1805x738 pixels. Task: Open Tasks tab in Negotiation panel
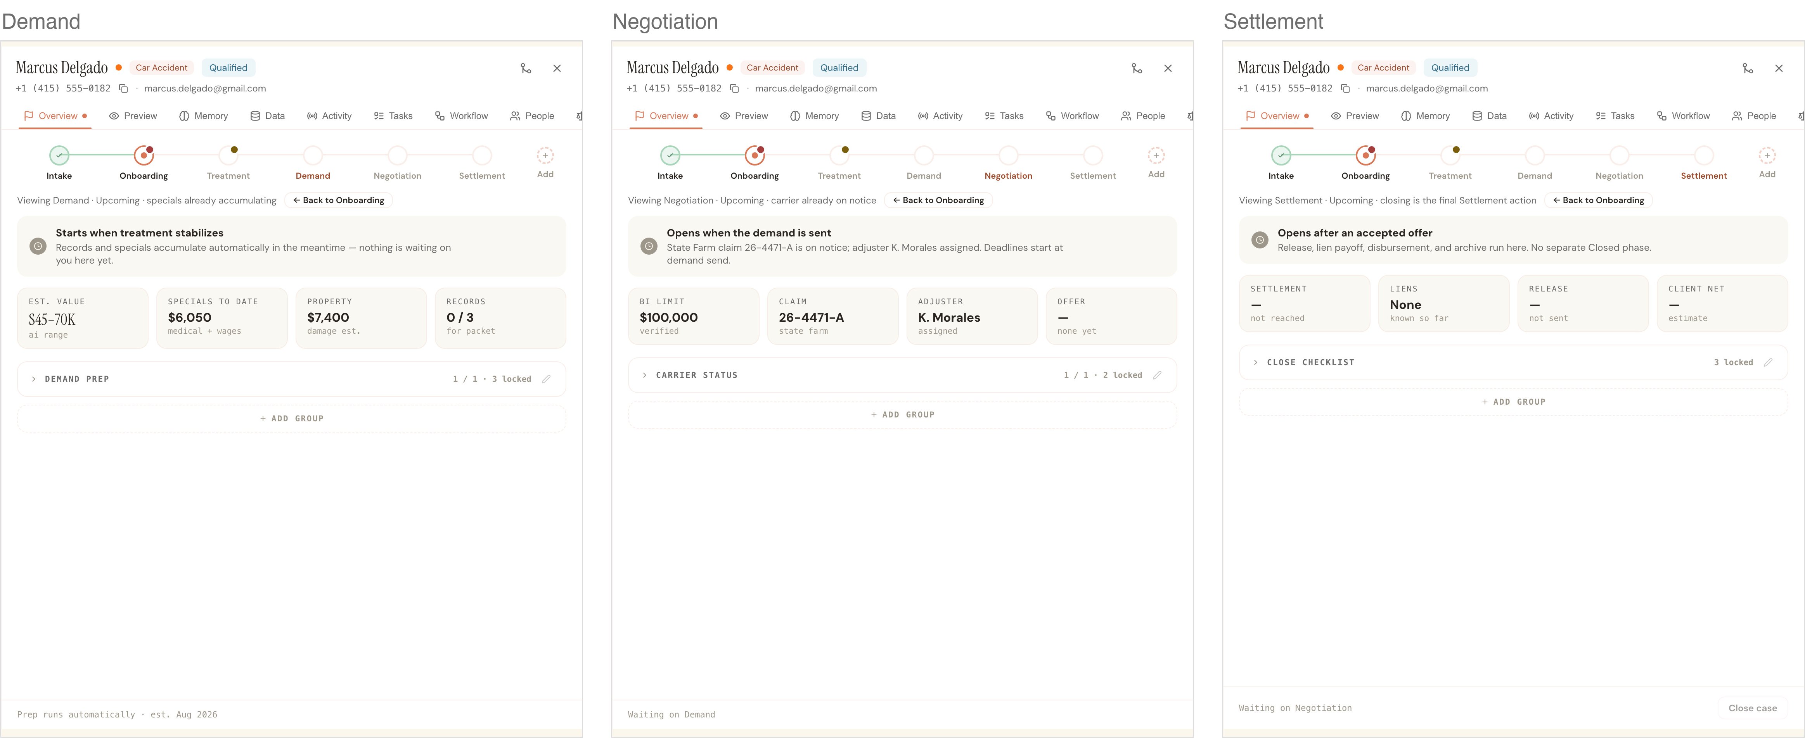pos(1004,116)
